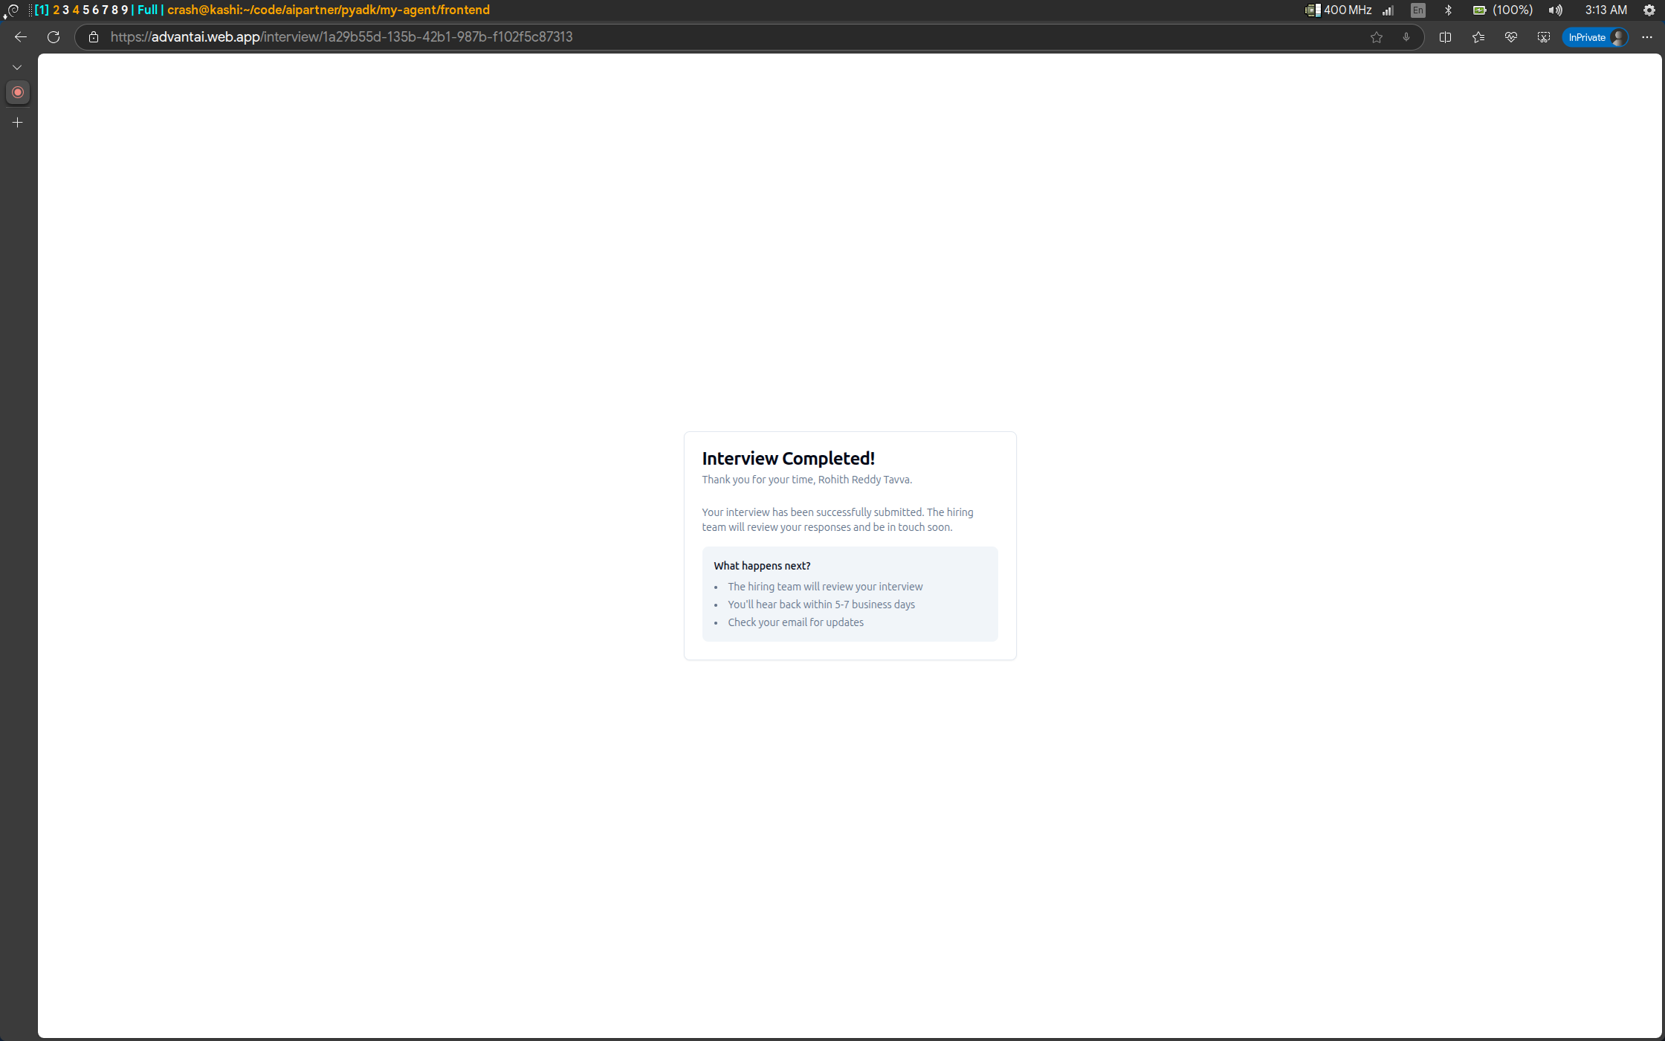Viewport: 1665px width, 1041px height.
Task: Open browser essentials heartbeat icon
Action: pyautogui.click(x=1510, y=37)
